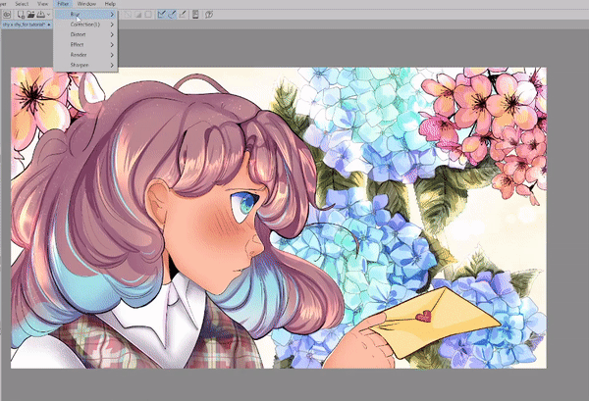Click the Save icon in toolbar

pyautogui.click(x=40, y=15)
